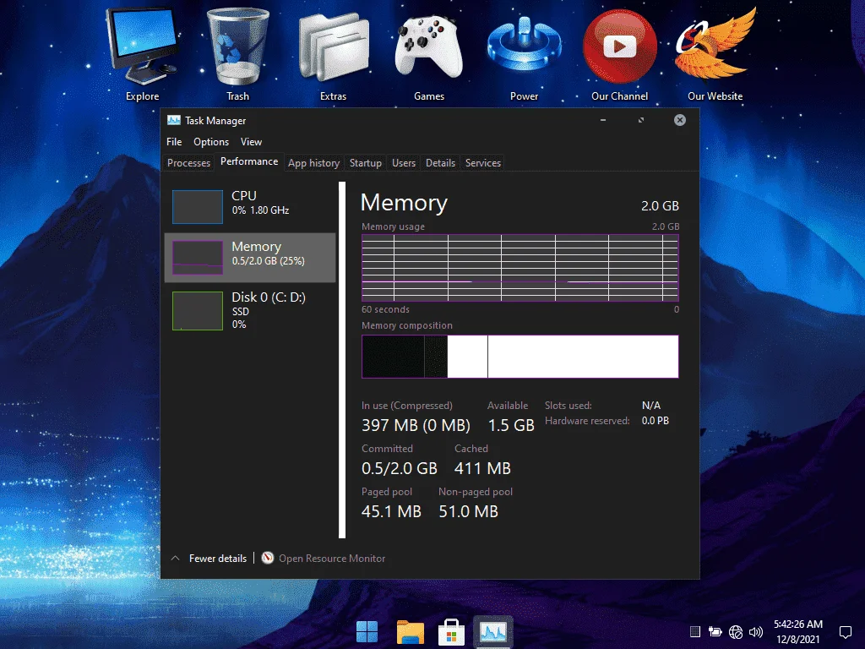Screen dimensions: 865x649
Task: Switch to the App history tab
Action: 314,163
